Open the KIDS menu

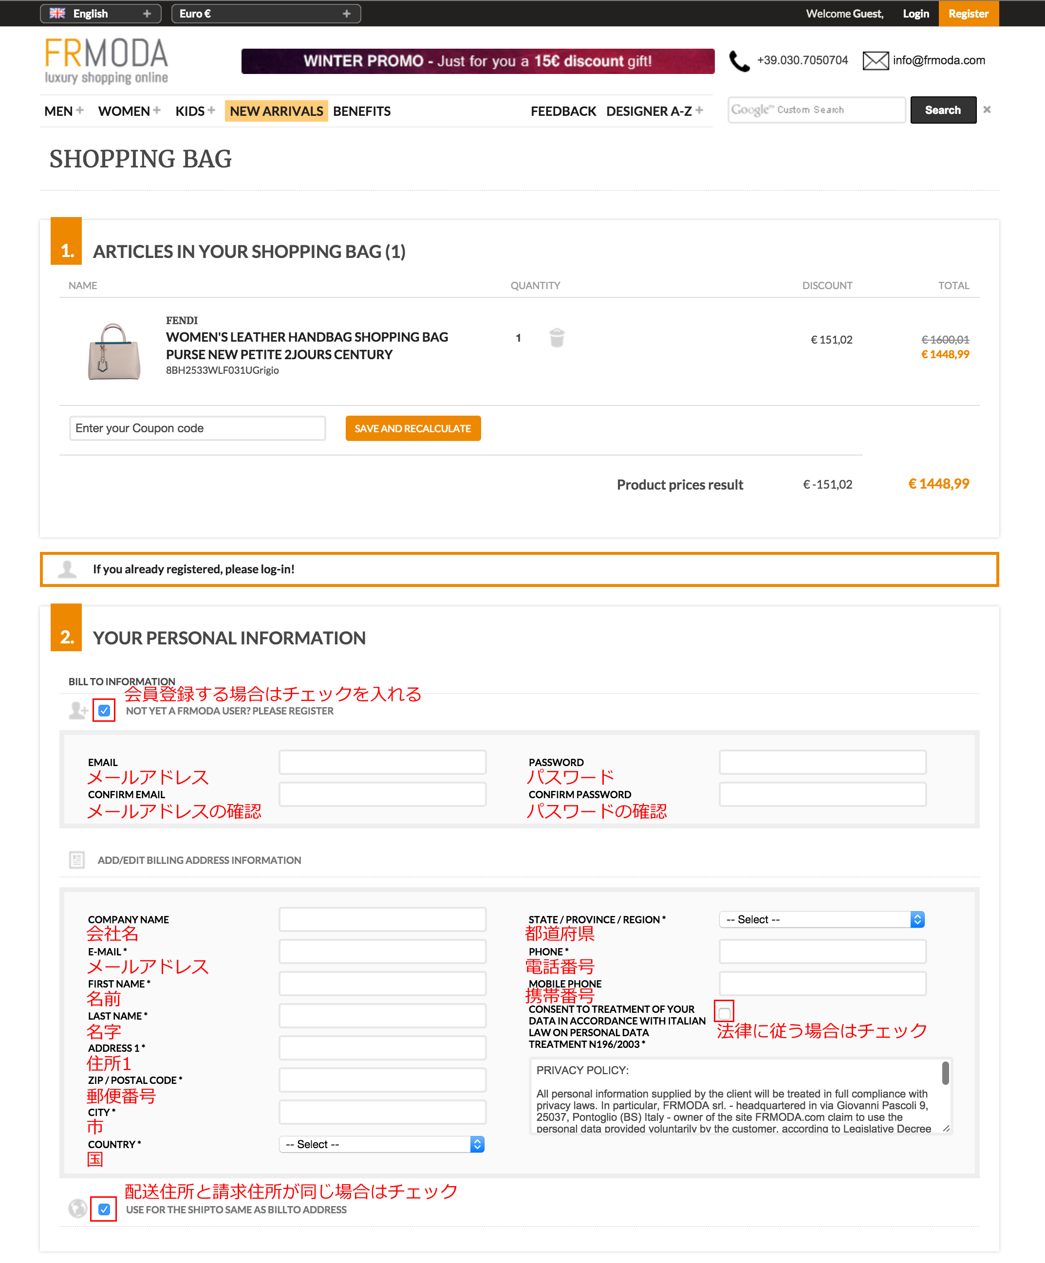pos(190,111)
